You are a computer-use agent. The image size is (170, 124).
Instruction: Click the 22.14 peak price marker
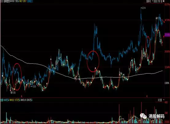click(x=143, y=8)
